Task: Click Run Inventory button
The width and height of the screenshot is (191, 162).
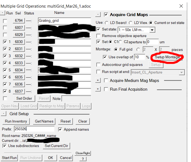Action: [x=16, y=121]
